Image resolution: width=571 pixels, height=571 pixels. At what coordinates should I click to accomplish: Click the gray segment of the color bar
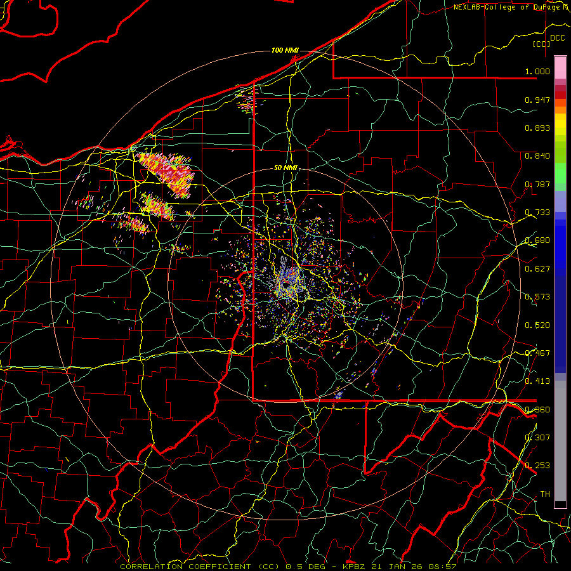(560, 441)
